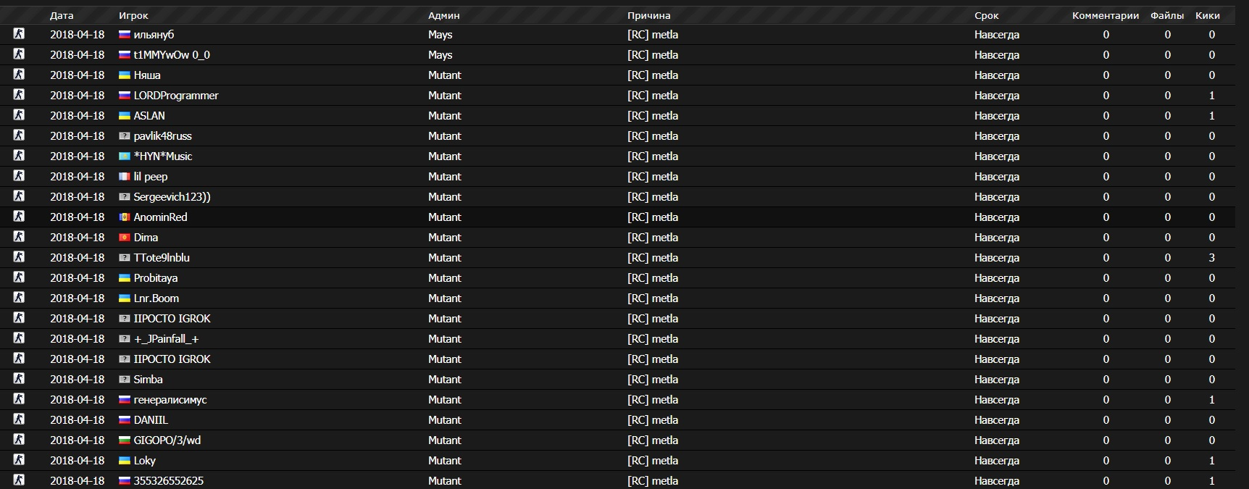Viewport: 1249px width, 489px height.
Task: Click the Kyrgyzstan flag next to Dima
Action: click(125, 237)
